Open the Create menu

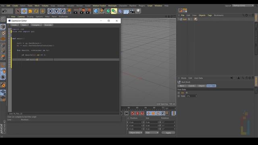pos(15,6)
